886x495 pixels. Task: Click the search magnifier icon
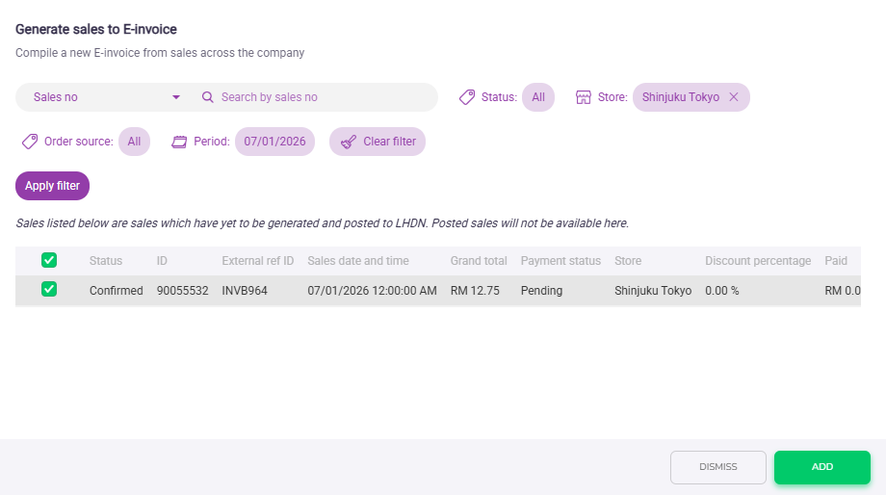pyautogui.click(x=207, y=97)
